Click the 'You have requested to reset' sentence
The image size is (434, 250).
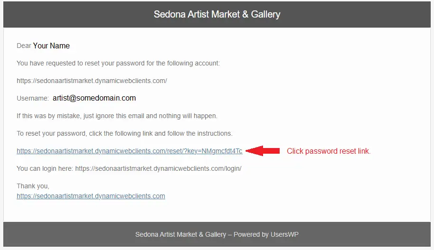pyautogui.click(x=118, y=63)
